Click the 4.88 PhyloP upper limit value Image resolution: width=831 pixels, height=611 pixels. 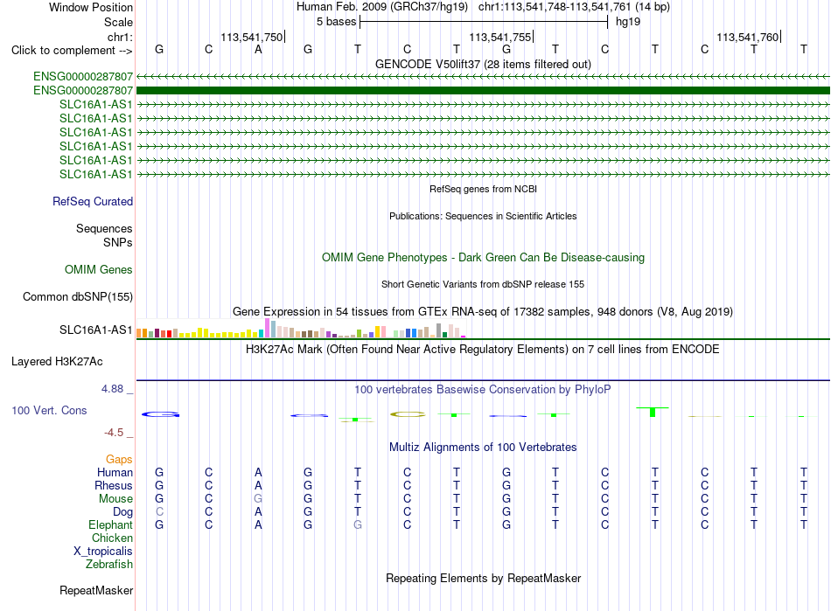coord(112,389)
